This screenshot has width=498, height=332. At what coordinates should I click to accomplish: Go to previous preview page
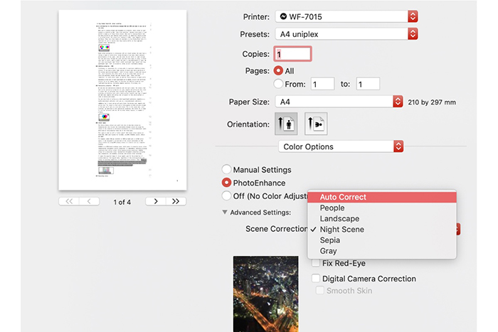pos(89,202)
